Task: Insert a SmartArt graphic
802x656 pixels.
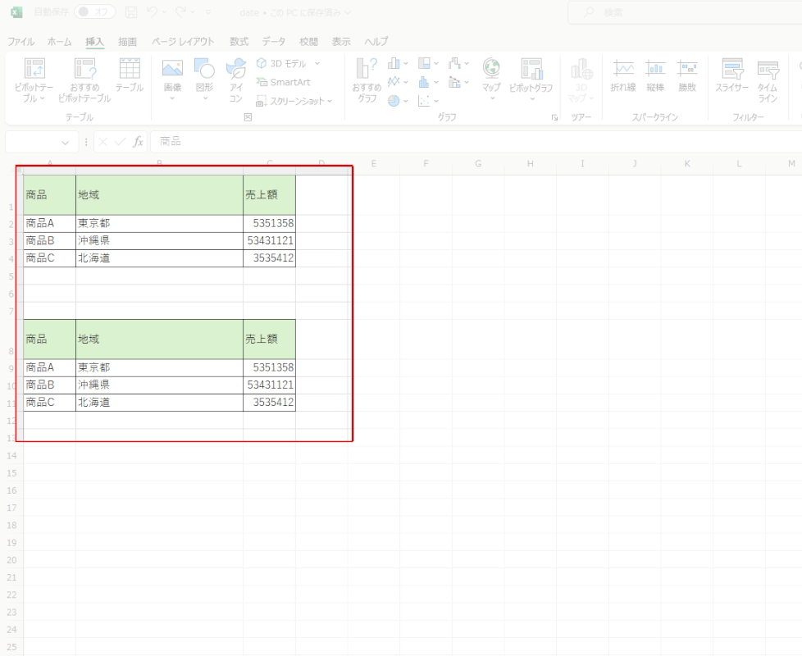Action: 284,82
